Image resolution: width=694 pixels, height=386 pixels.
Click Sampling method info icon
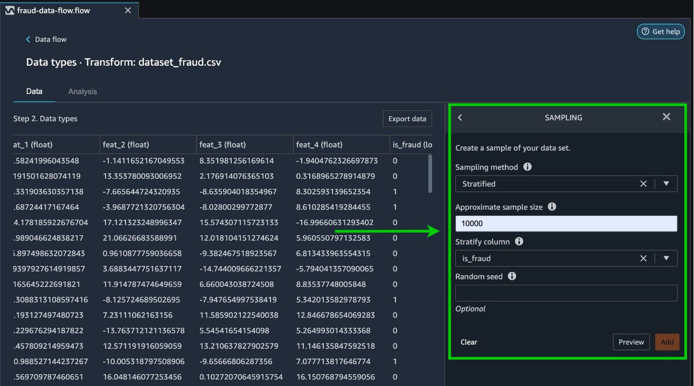(528, 167)
